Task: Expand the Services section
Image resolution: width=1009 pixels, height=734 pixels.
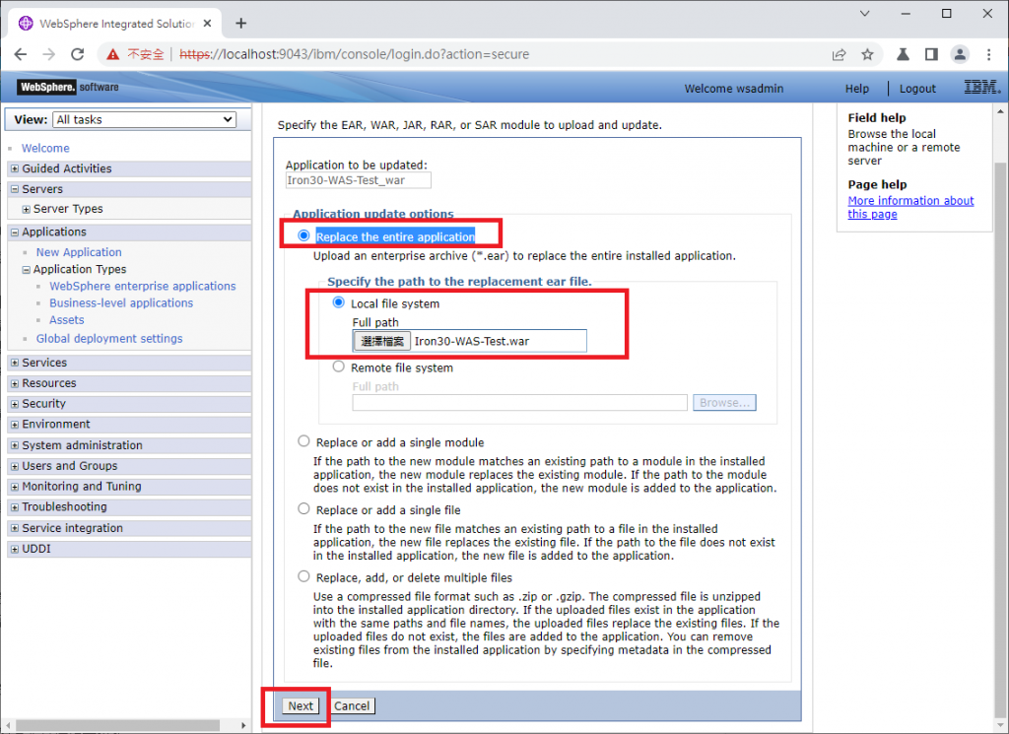Action: [15, 363]
